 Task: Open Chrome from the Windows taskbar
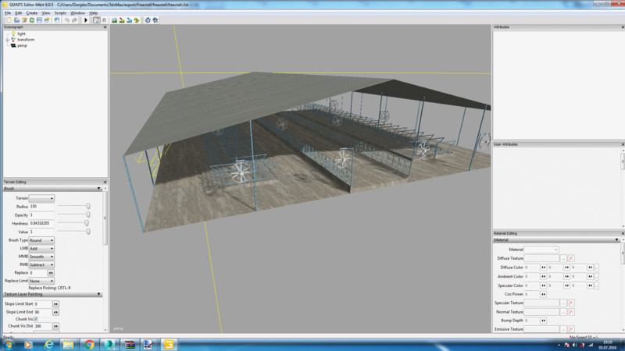pyautogui.click(x=90, y=344)
